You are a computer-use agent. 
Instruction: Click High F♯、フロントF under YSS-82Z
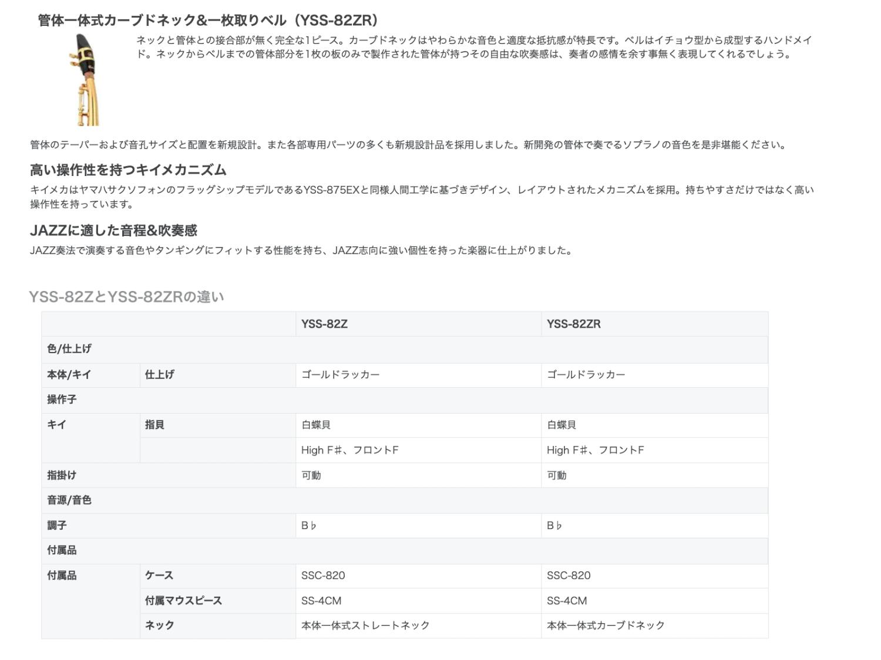pyautogui.click(x=349, y=450)
